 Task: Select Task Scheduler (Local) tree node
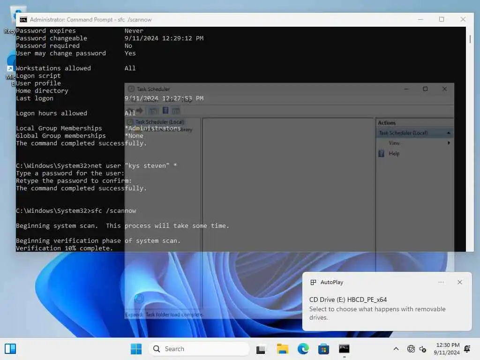(x=160, y=122)
